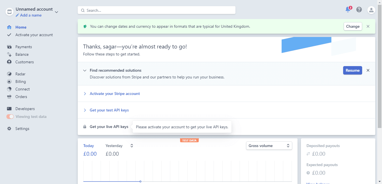Open Radar in sidebar

pos(20,74)
